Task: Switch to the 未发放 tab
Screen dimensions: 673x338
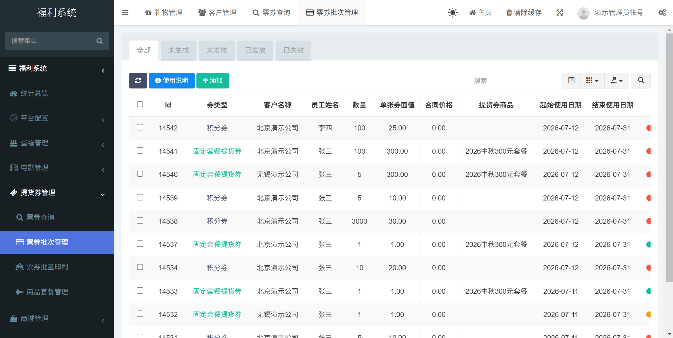Action: (x=217, y=50)
